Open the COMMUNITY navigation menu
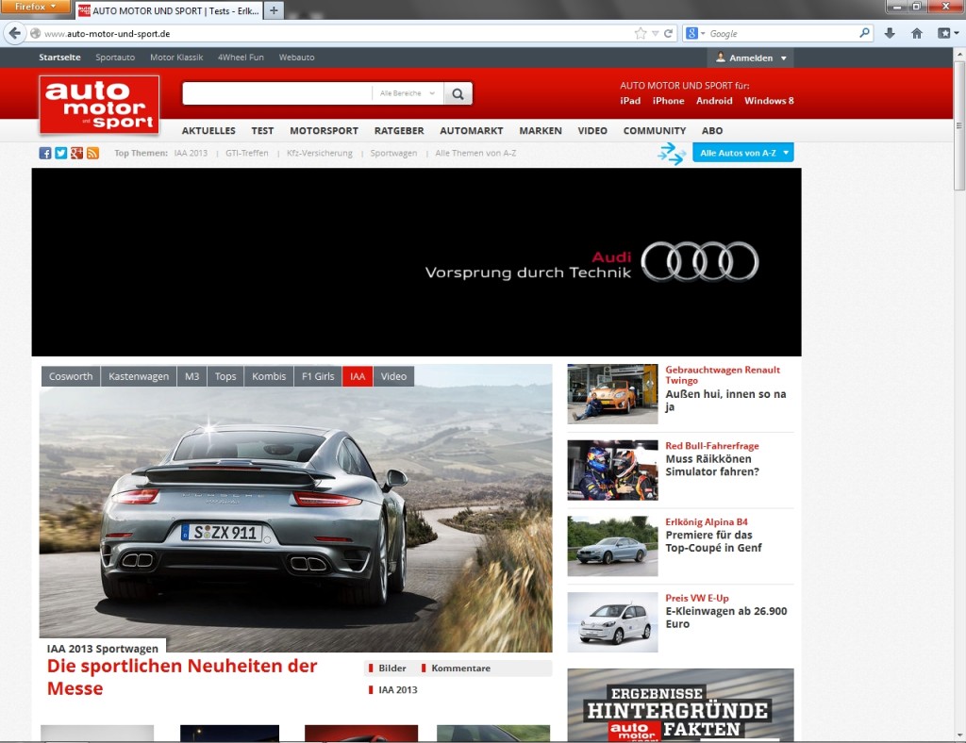The height and width of the screenshot is (743, 966). click(x=655, y=130)
